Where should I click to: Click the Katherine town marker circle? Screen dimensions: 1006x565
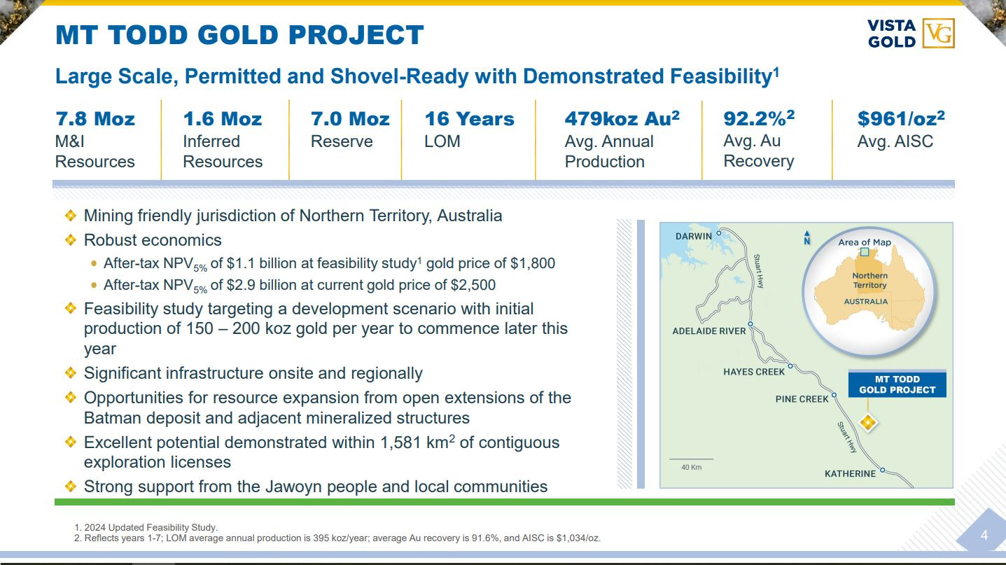click(x=883, y=470)
